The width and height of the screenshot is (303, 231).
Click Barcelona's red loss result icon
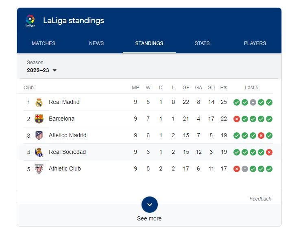237,119
